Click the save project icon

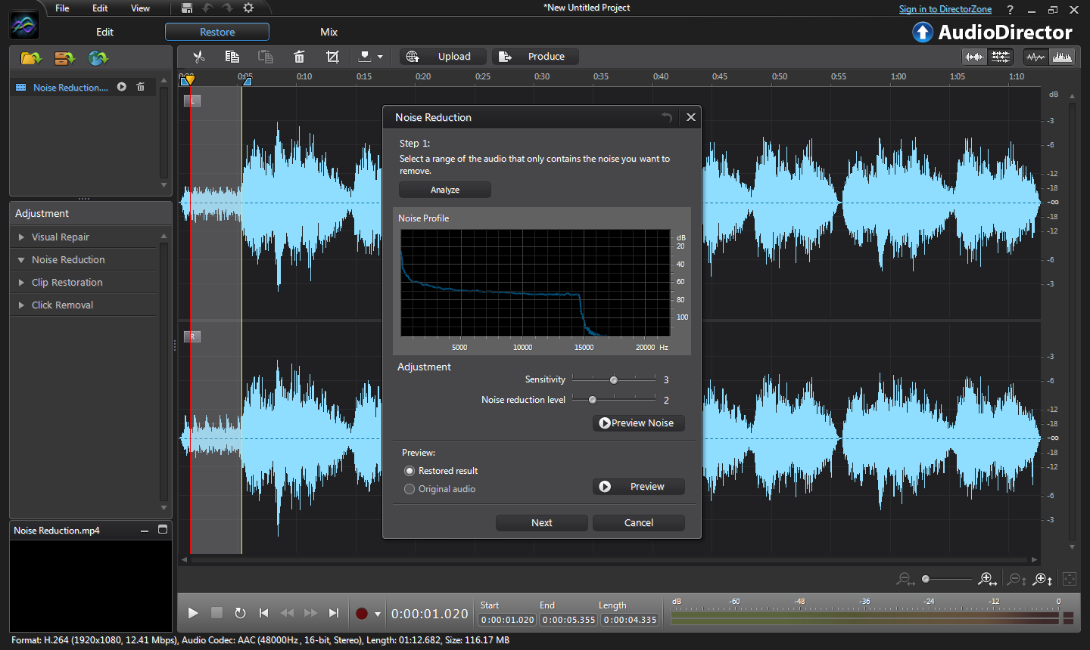187,8
